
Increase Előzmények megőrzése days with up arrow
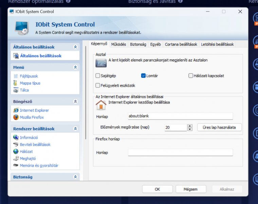pyautogui.click(x=190, y=126)
